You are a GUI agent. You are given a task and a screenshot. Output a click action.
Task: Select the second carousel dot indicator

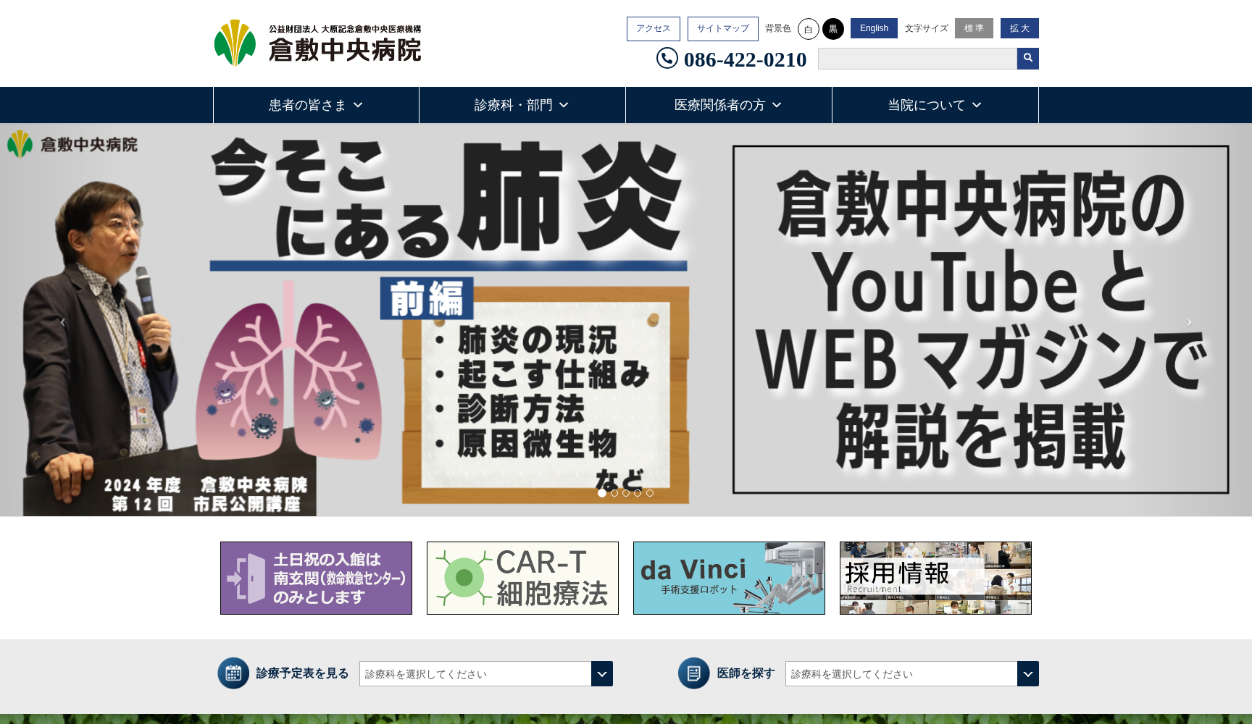point(613,493)
